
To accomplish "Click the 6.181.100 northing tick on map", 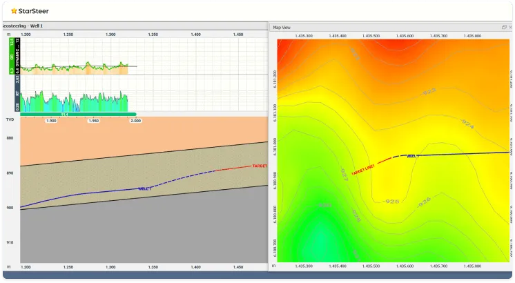I will click(x=275, y=113).
